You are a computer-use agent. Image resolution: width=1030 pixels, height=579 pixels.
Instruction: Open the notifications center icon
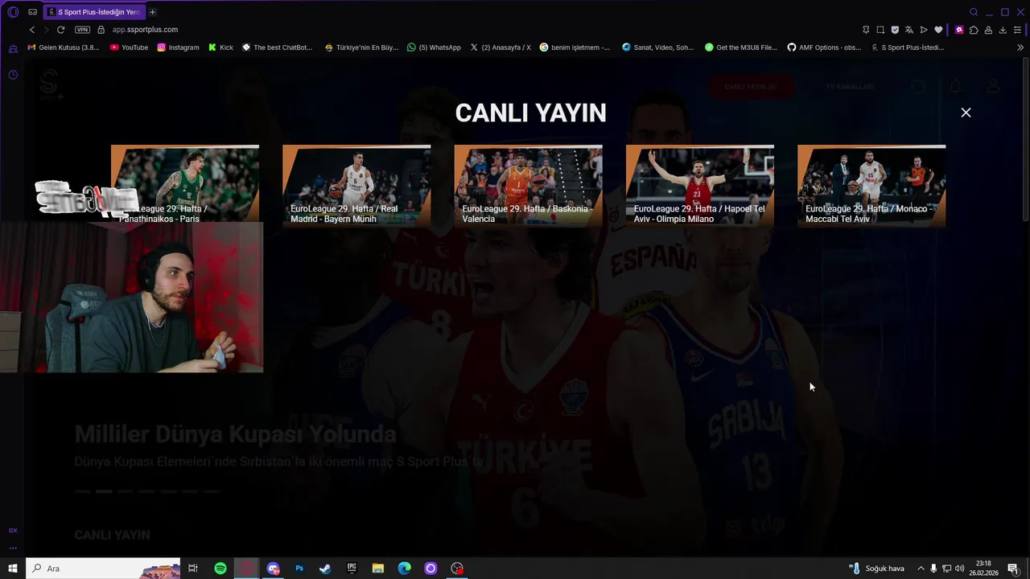(1013, 569)
